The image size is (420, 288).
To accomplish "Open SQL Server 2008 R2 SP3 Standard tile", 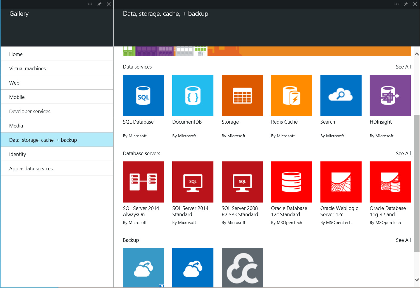I will click(x=242, y=182).
